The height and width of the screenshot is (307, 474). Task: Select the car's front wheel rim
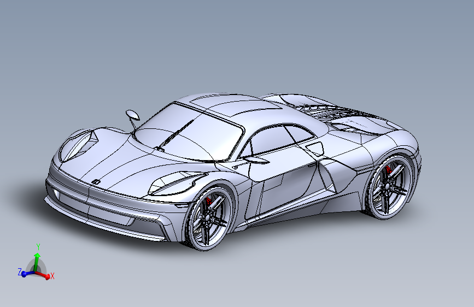coord(210,219)
